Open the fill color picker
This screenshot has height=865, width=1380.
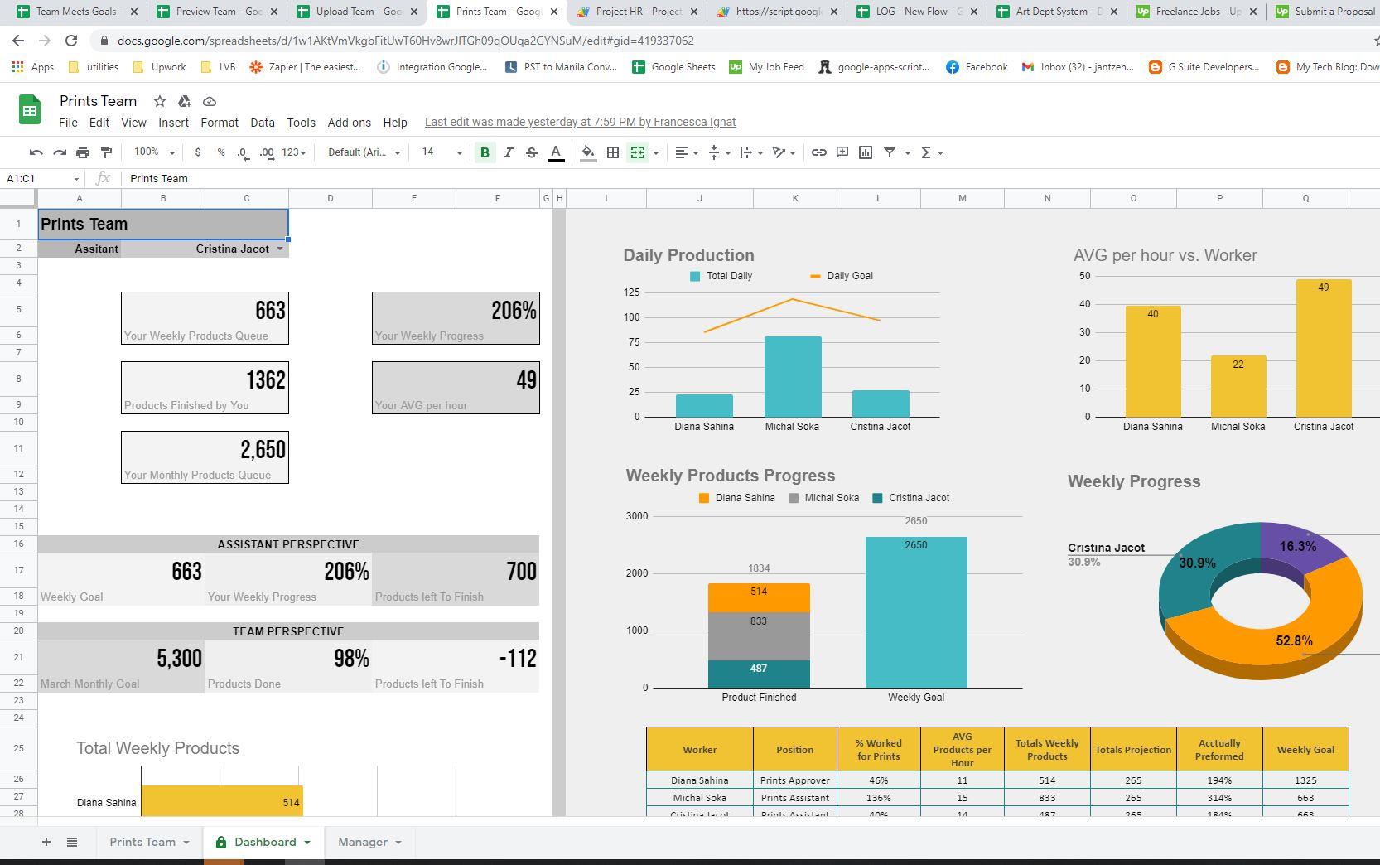588,152
